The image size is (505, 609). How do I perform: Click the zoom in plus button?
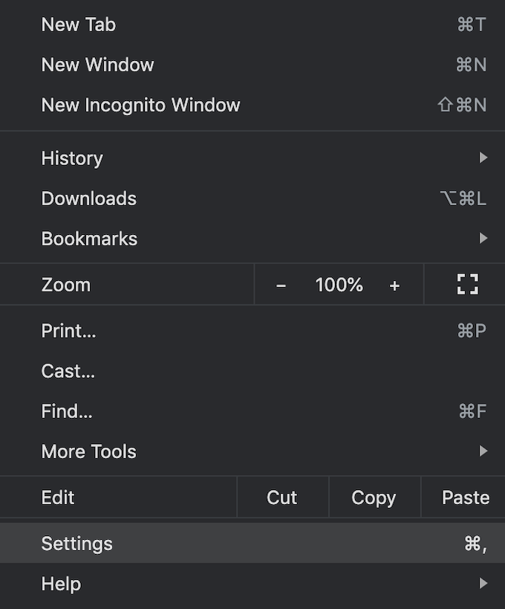(x=394, y=285)
